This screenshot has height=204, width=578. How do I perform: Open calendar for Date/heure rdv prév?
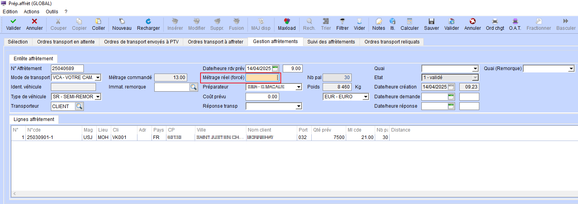pos(275,69)
